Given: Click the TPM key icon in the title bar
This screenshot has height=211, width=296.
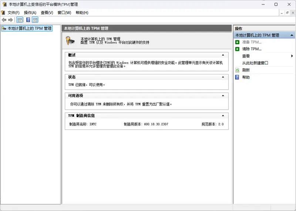Looking at the screenshot, I should tap(4, 4).
